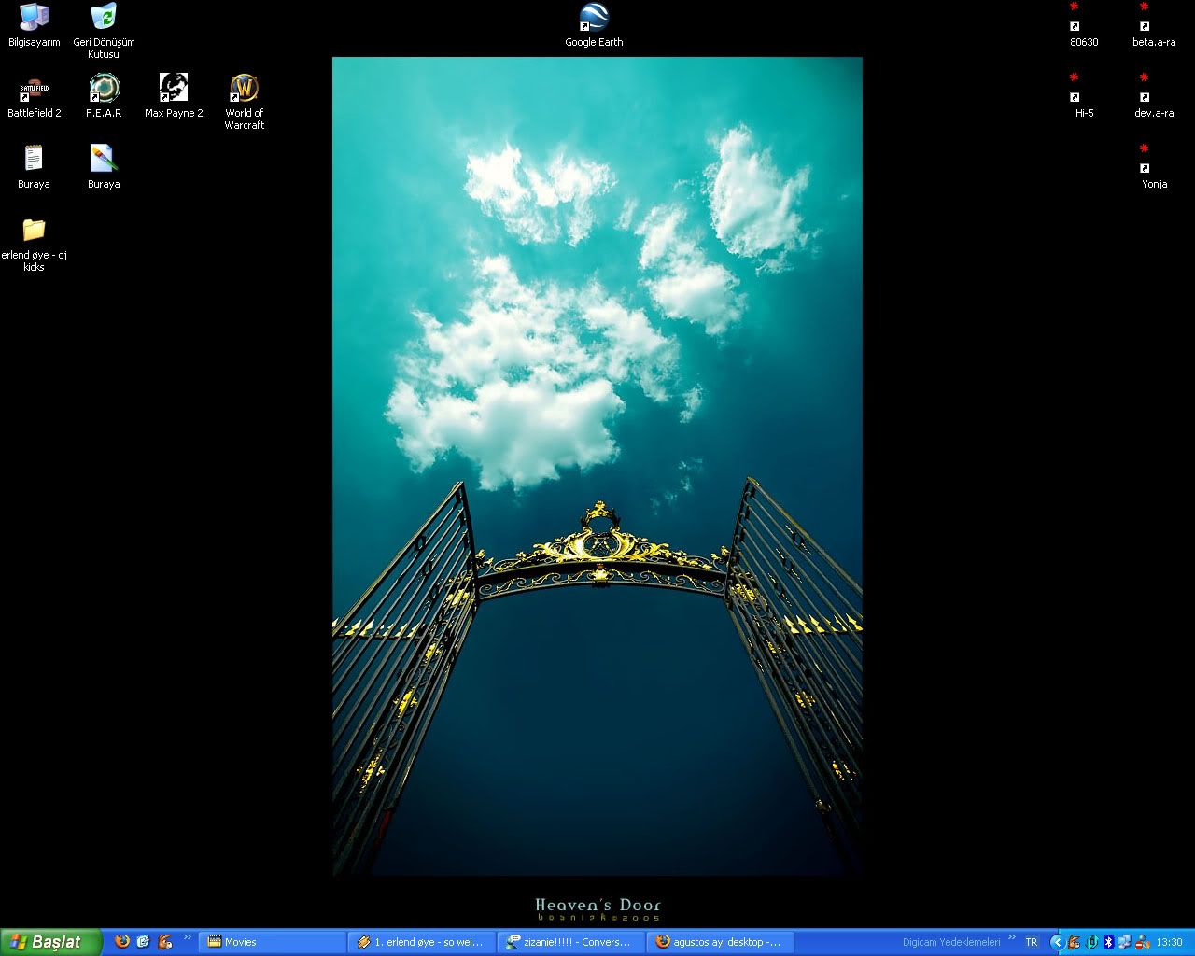
Task: Open the erlend øye - dj kicks folder
Action: point(34,244)
